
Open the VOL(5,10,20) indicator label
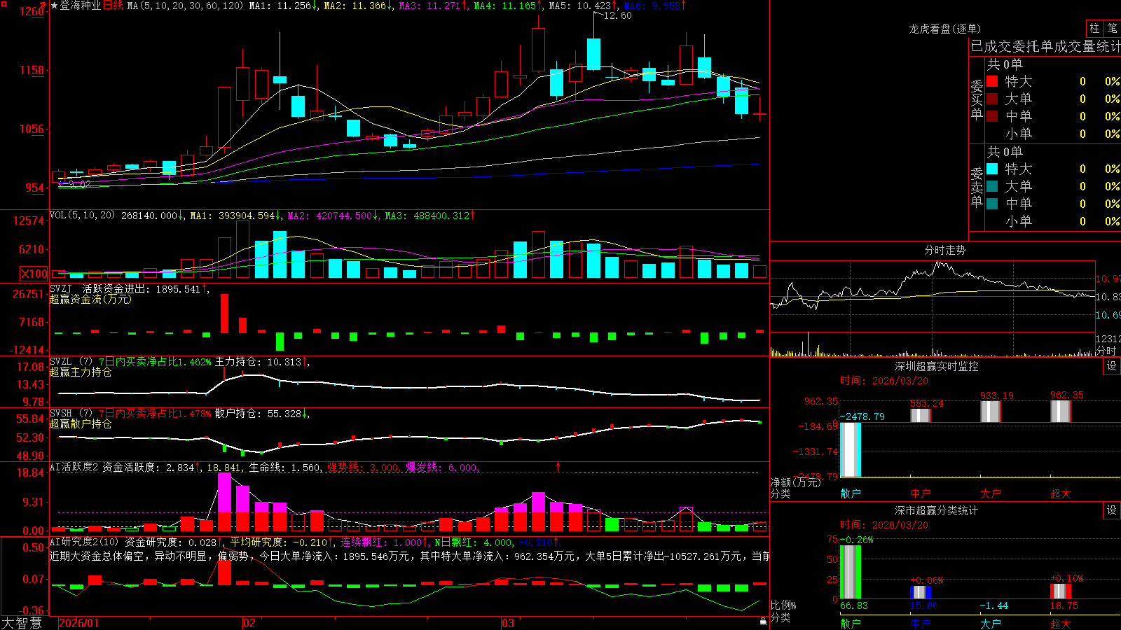click(82, 215)
